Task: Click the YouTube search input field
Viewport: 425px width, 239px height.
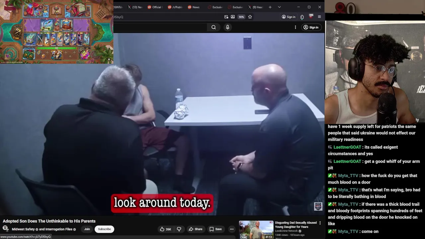Action: tap(160, 27)
